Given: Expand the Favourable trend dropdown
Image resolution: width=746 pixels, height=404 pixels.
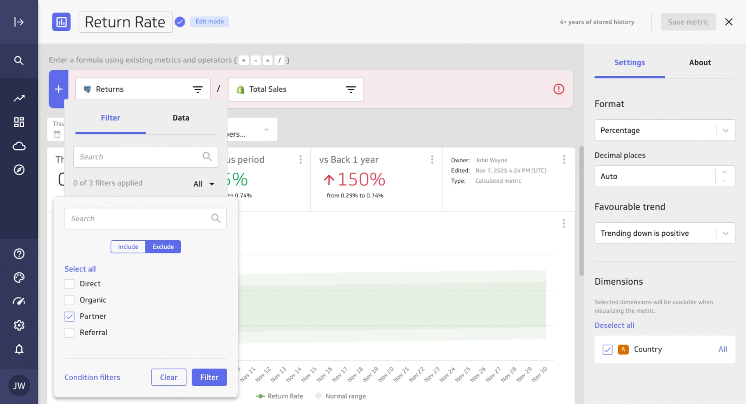Looking at the screenshot, I should point(664,233).
